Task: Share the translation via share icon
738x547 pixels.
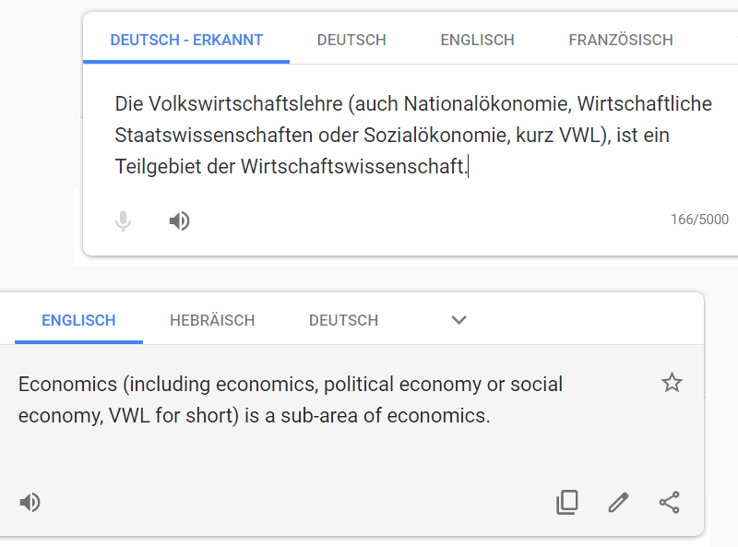Action: (x=670, y=503)
